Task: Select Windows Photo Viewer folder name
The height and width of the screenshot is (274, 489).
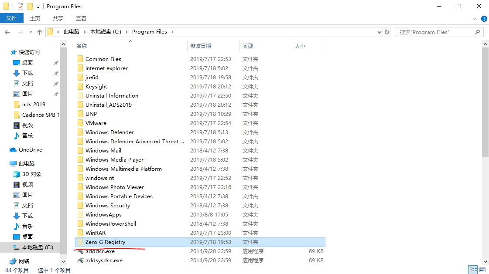Action: tap(115, 187)
